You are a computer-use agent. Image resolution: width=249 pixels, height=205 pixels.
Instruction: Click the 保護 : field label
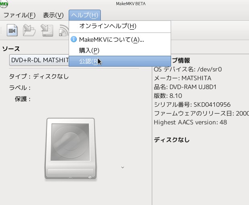pyautogui.click(x=22, y=99)
